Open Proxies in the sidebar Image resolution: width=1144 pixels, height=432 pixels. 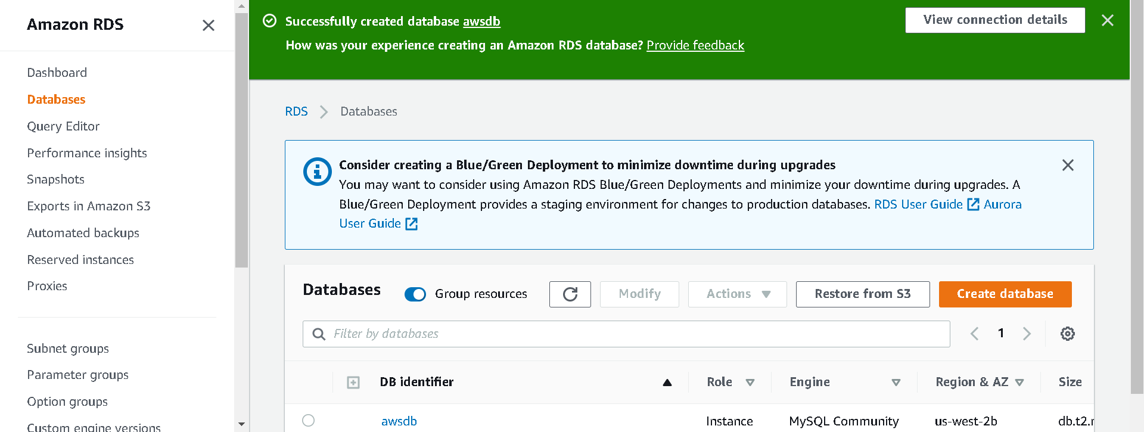[x=47, y=286]
